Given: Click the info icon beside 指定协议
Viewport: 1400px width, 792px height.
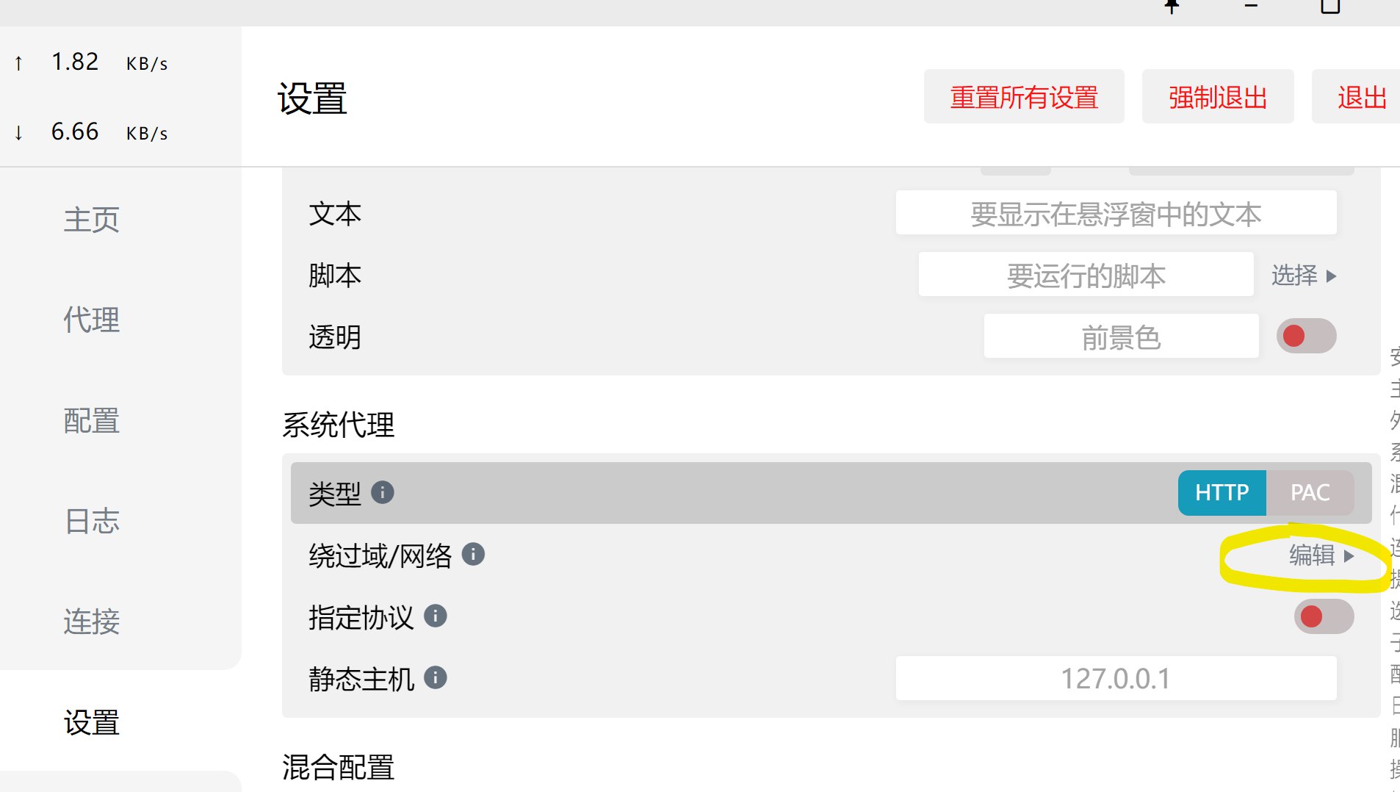Looking at the screenshot, I should coord(436,616).
